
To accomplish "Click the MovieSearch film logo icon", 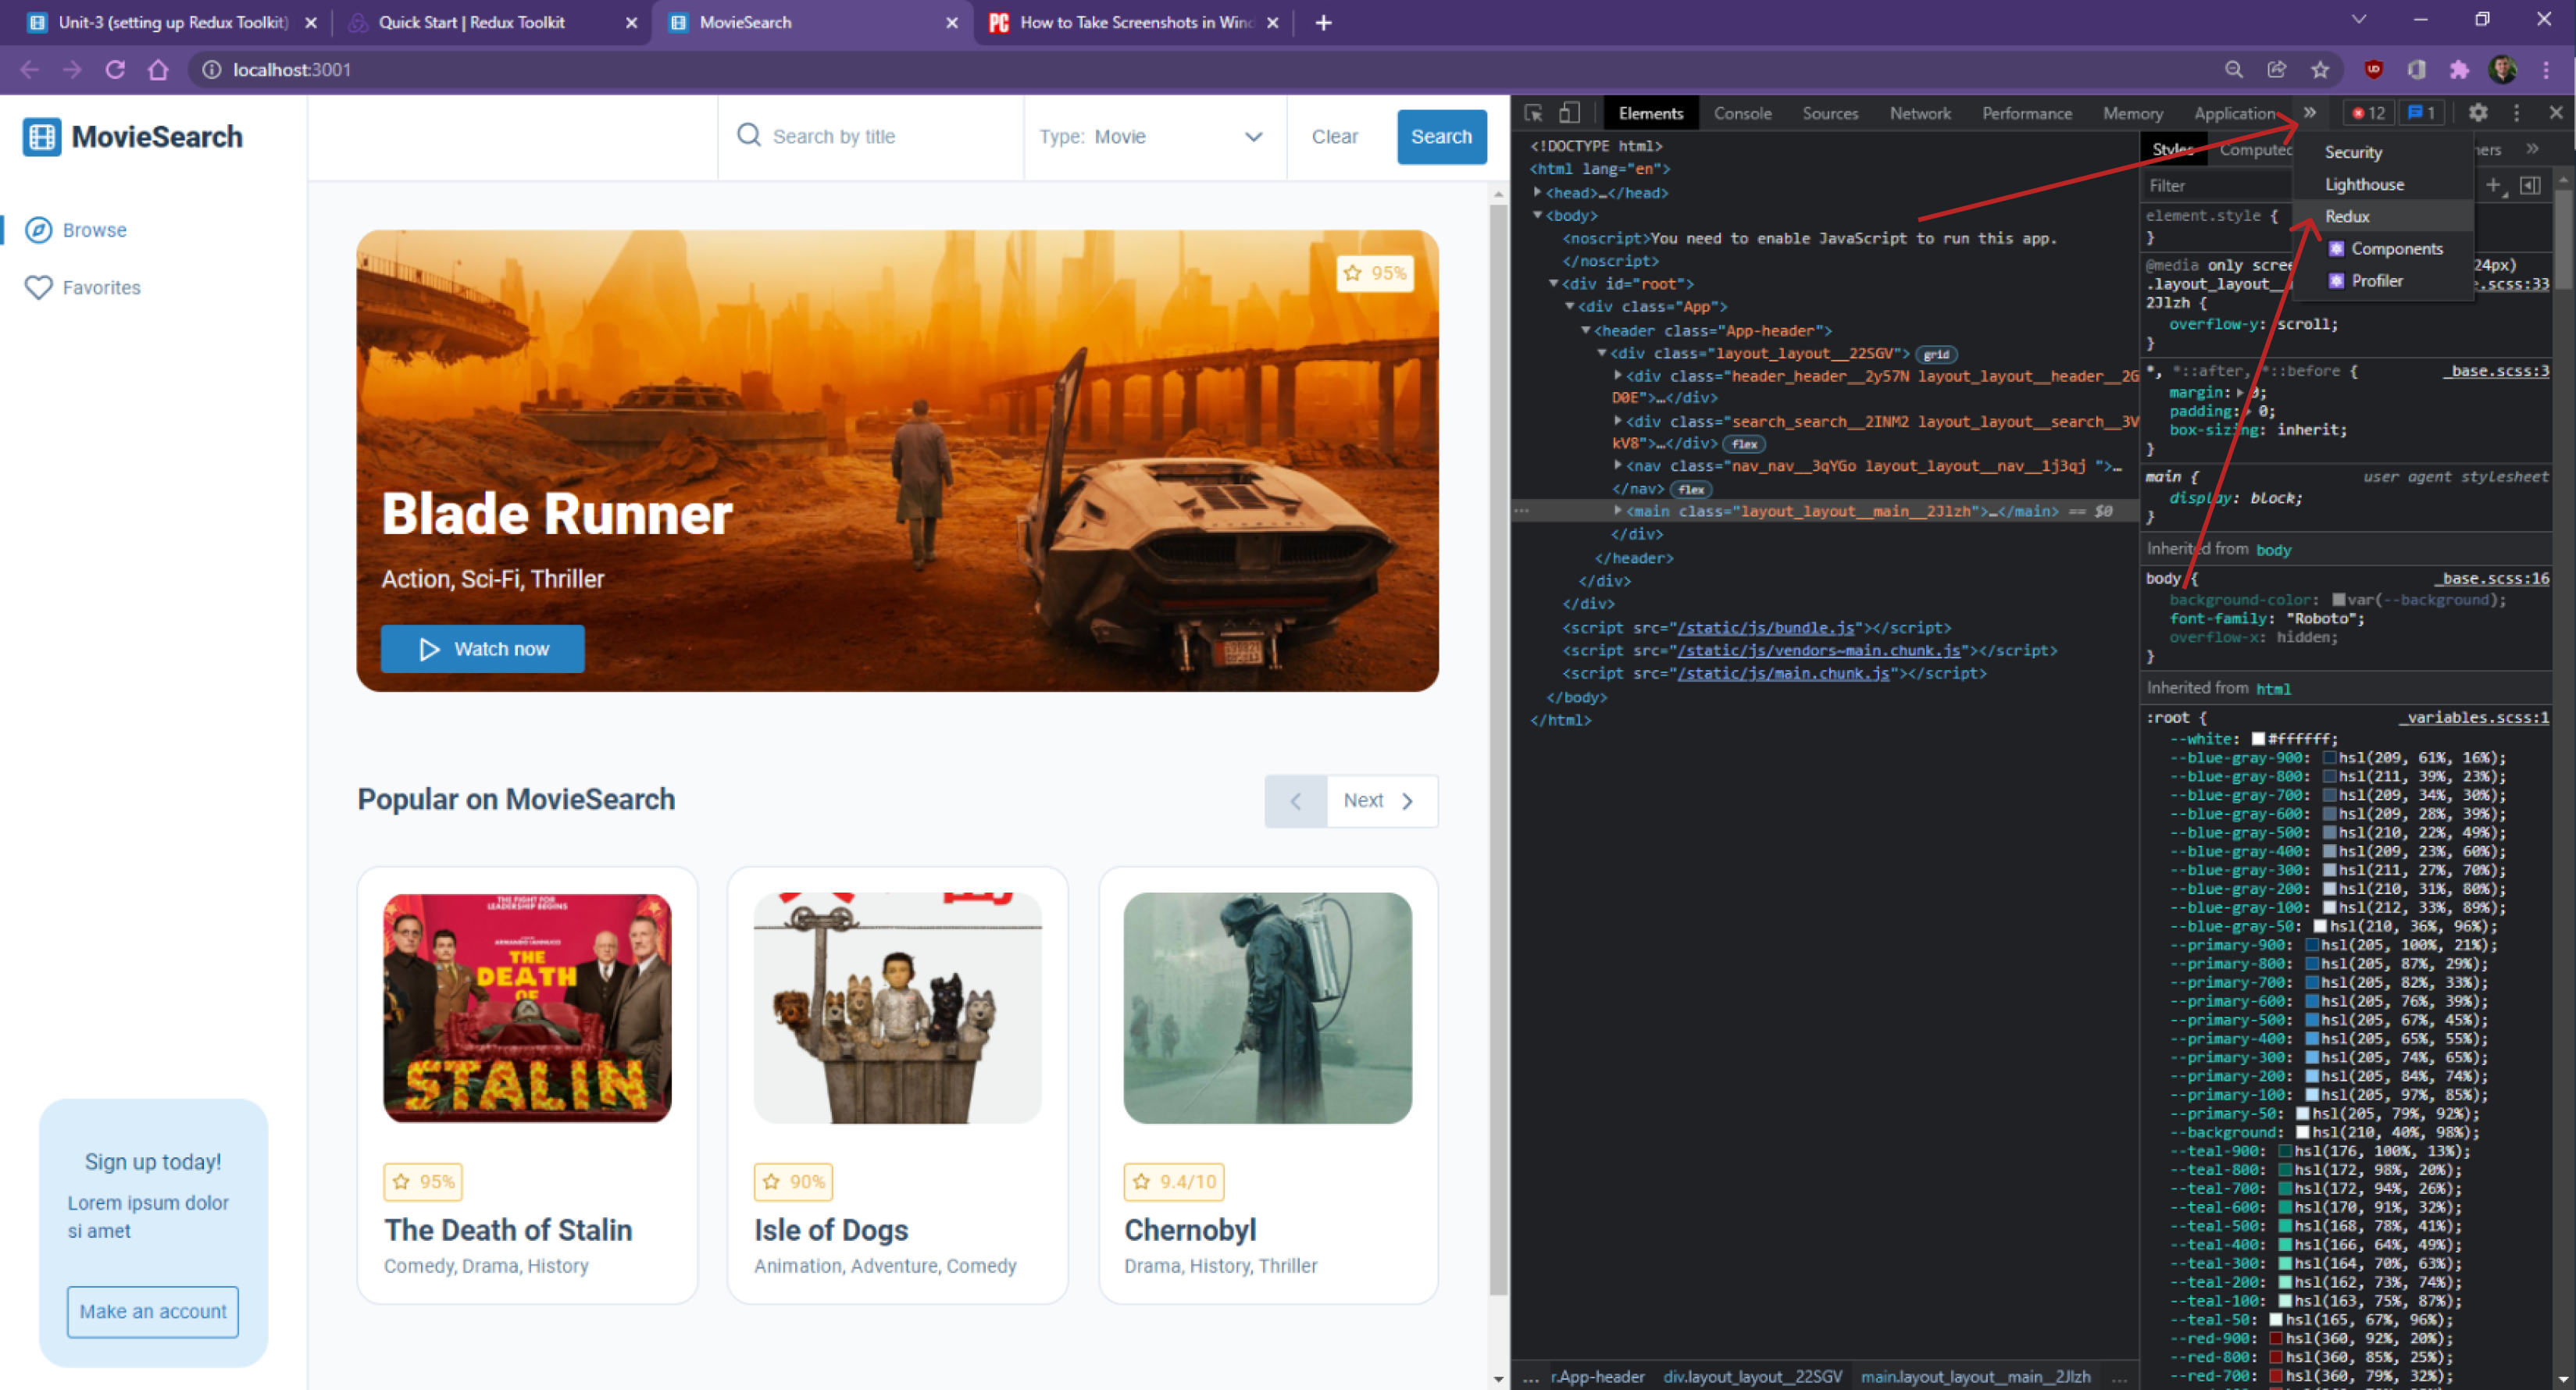I will pyautogui.click(x=41, y=137).
